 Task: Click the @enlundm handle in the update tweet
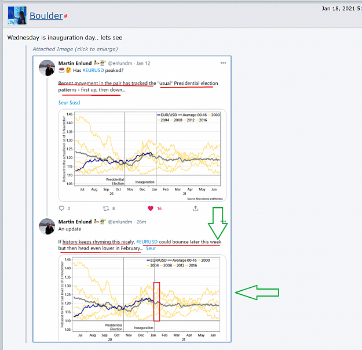[x=120, y=222]
